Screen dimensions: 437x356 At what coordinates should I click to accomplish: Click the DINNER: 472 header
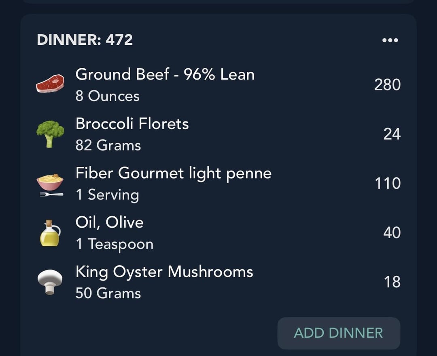(85, 40)
